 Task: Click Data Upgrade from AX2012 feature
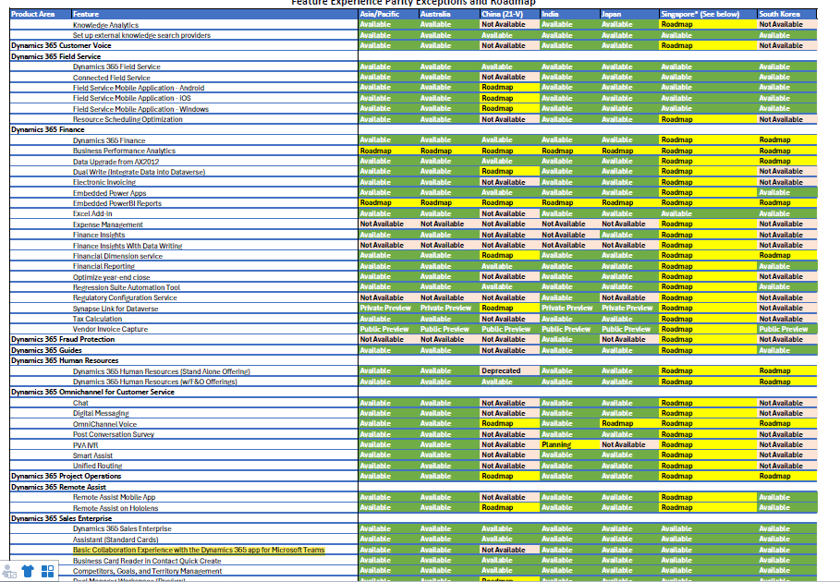[x=116, y=161]
